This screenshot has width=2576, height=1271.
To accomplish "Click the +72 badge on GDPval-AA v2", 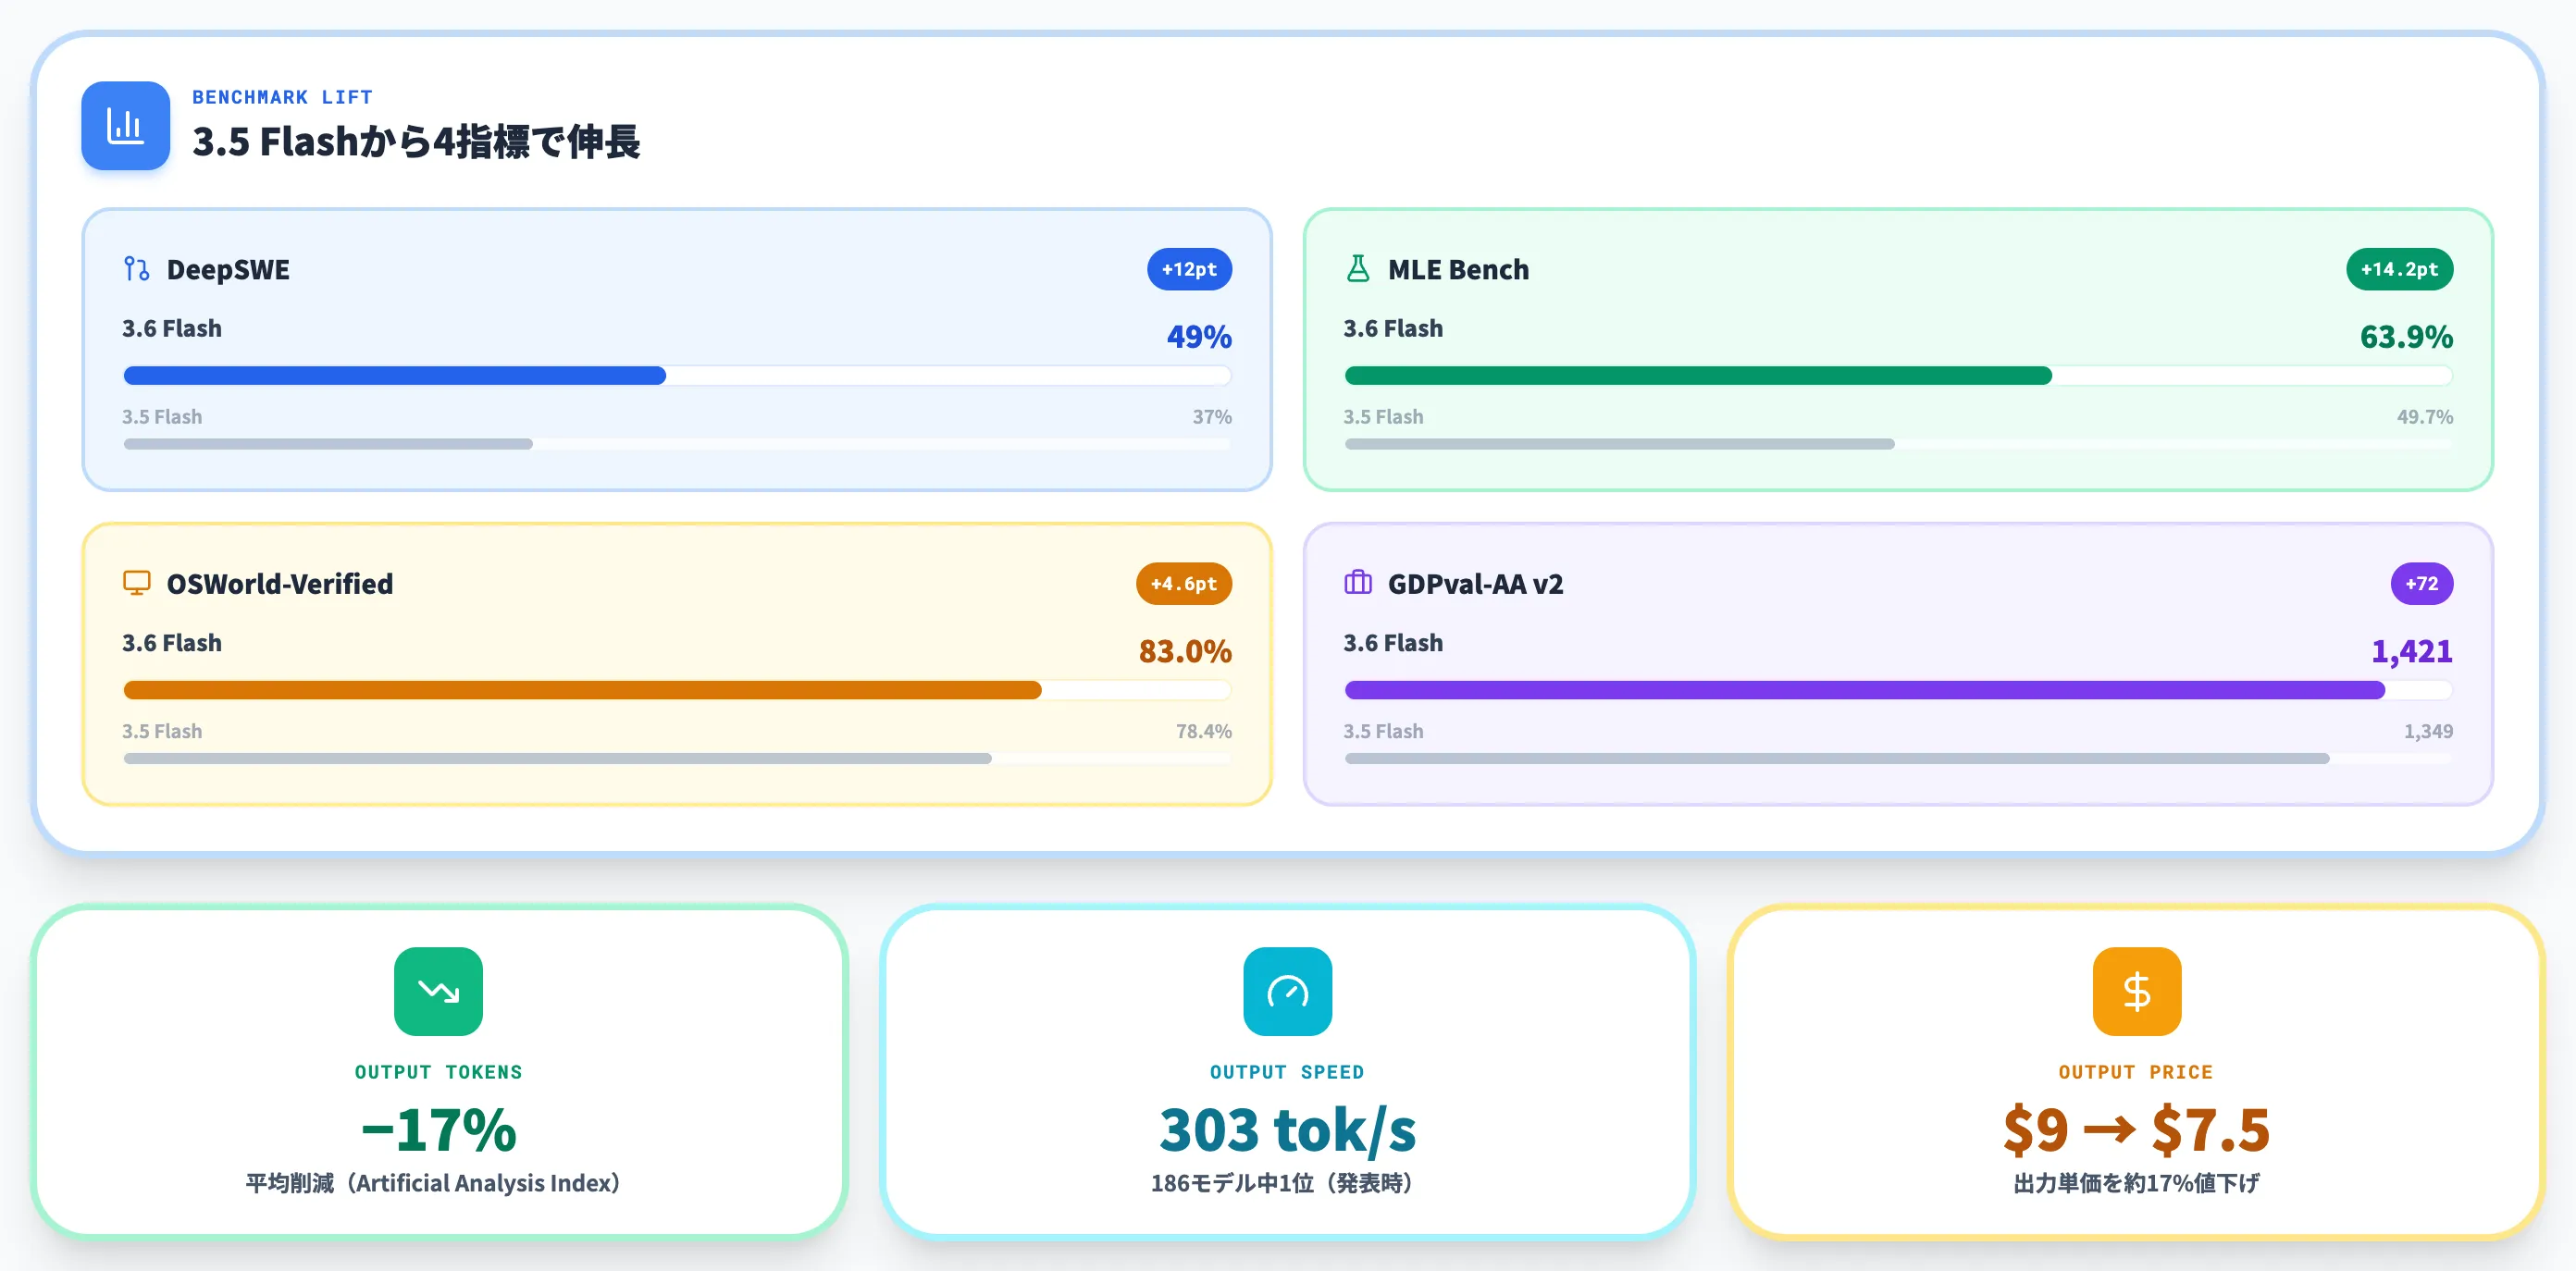I will click(2421, 583).
